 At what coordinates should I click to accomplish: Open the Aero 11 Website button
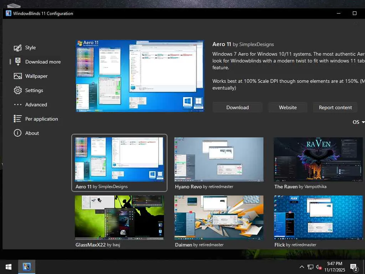288,107
